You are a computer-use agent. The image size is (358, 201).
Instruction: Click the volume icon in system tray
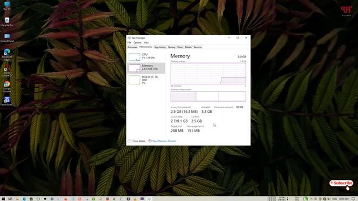[x=329, y=199]
